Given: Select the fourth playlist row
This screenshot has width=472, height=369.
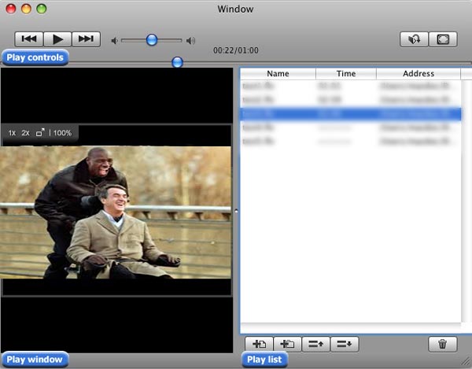Looking at the screenshot, I should click(351, 127).
